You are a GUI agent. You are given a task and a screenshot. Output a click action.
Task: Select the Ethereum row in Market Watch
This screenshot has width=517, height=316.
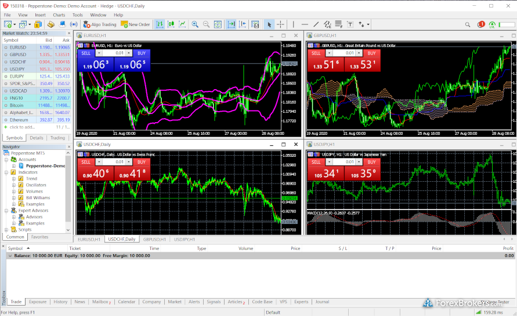tap(37, 120)
